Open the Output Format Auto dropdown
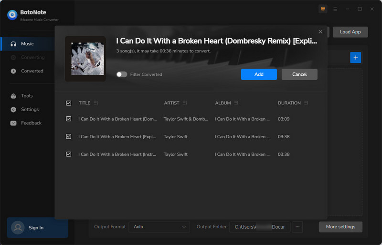Viewport: 382px width, 245px height. 159,227
